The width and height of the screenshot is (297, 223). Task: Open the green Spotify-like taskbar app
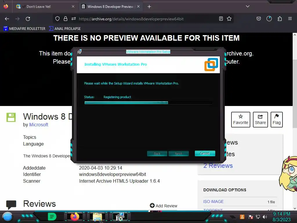pos(52,217)
